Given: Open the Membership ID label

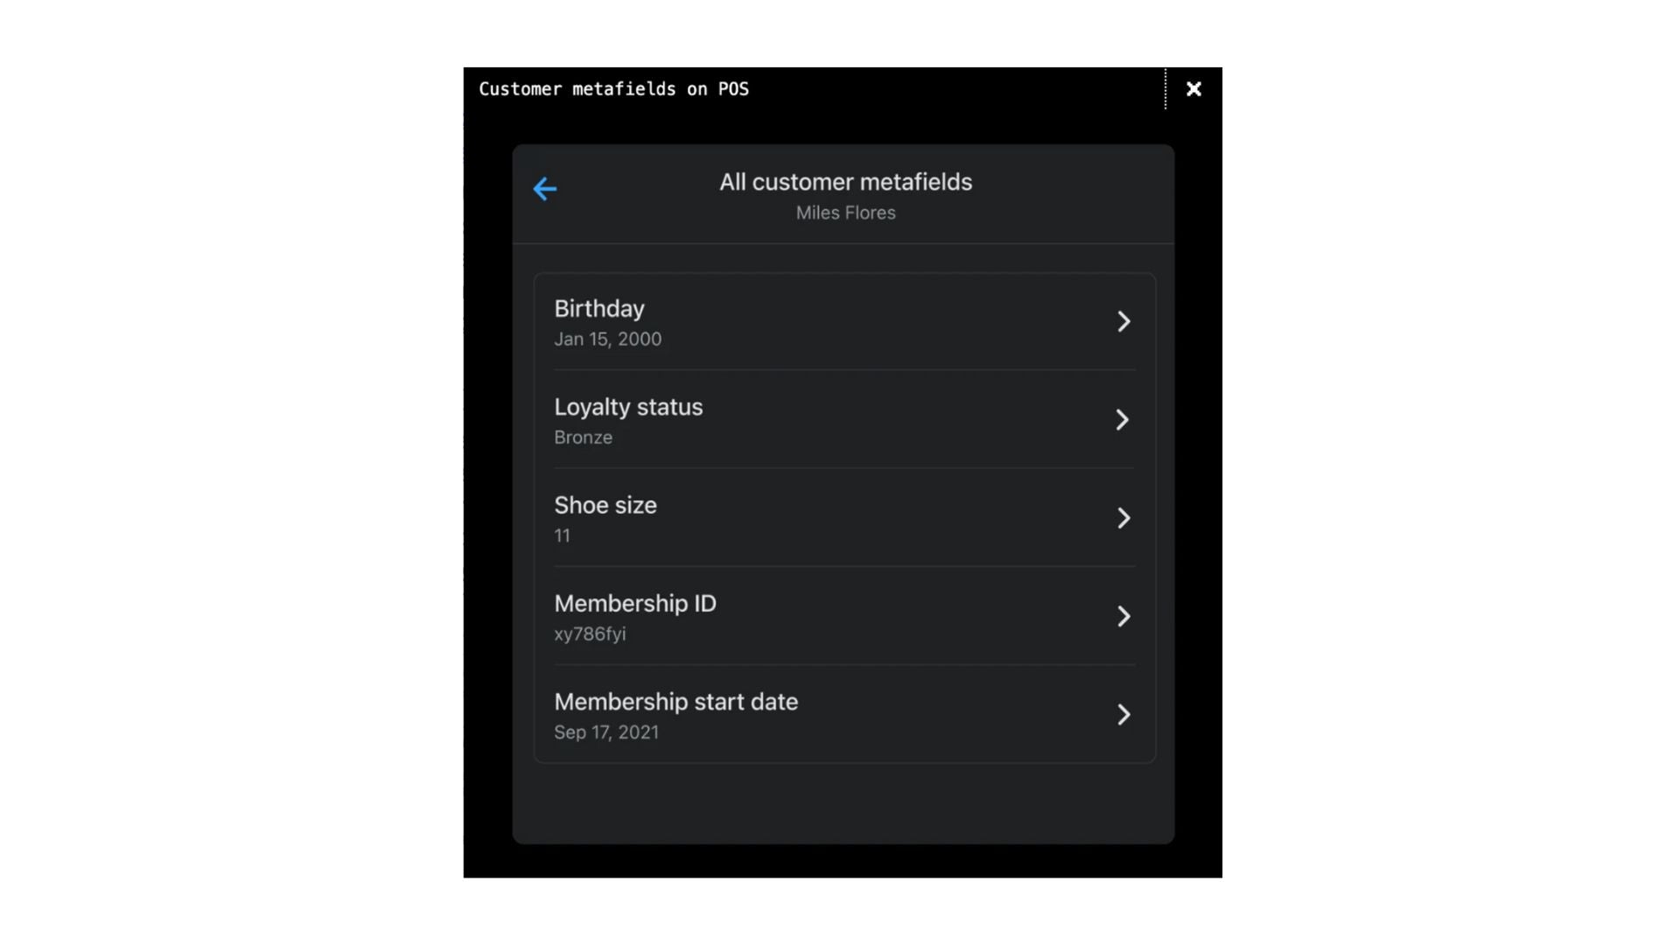Looking at the screenshot, I should click(635, 604).
